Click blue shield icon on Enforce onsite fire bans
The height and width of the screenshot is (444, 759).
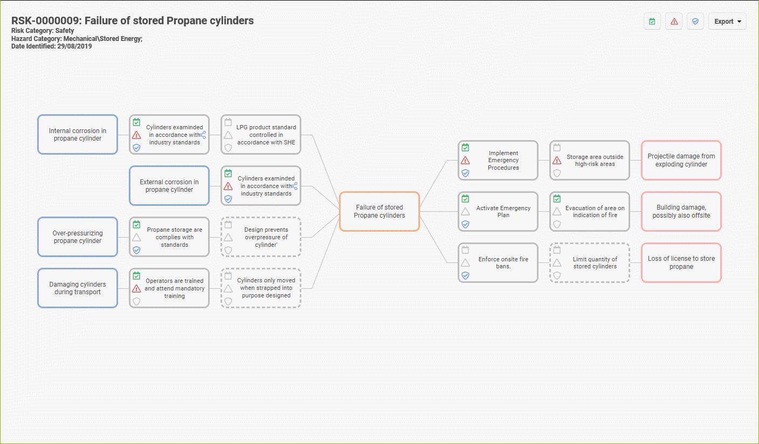pyautogui.click(x=465, y=275)
